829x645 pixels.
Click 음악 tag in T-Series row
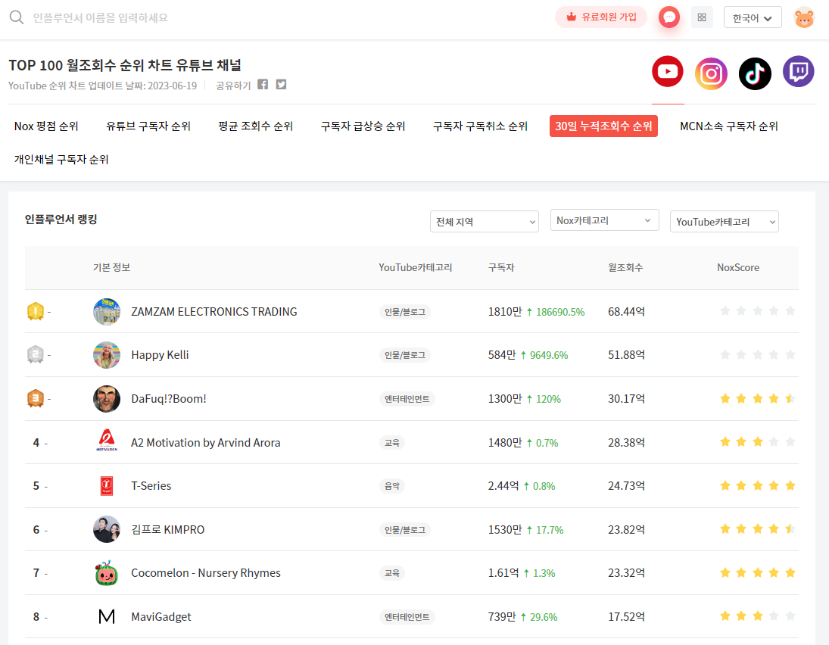pyautogui.click(x=391, y=486)
